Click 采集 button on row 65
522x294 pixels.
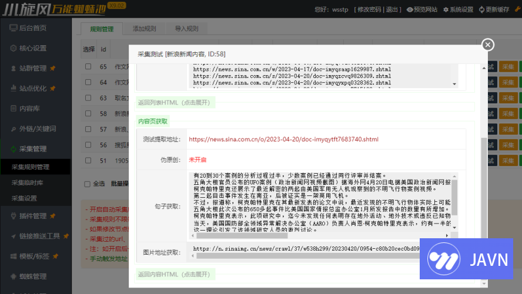click(x=508, y=67)
